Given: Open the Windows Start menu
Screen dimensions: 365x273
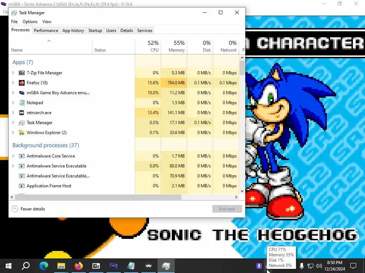Looking at the screenshot, I should tap(9, 266).
